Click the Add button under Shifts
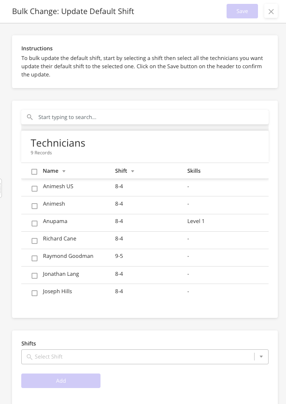The height and width of the screenshot is (404, 286). (61, 381)
